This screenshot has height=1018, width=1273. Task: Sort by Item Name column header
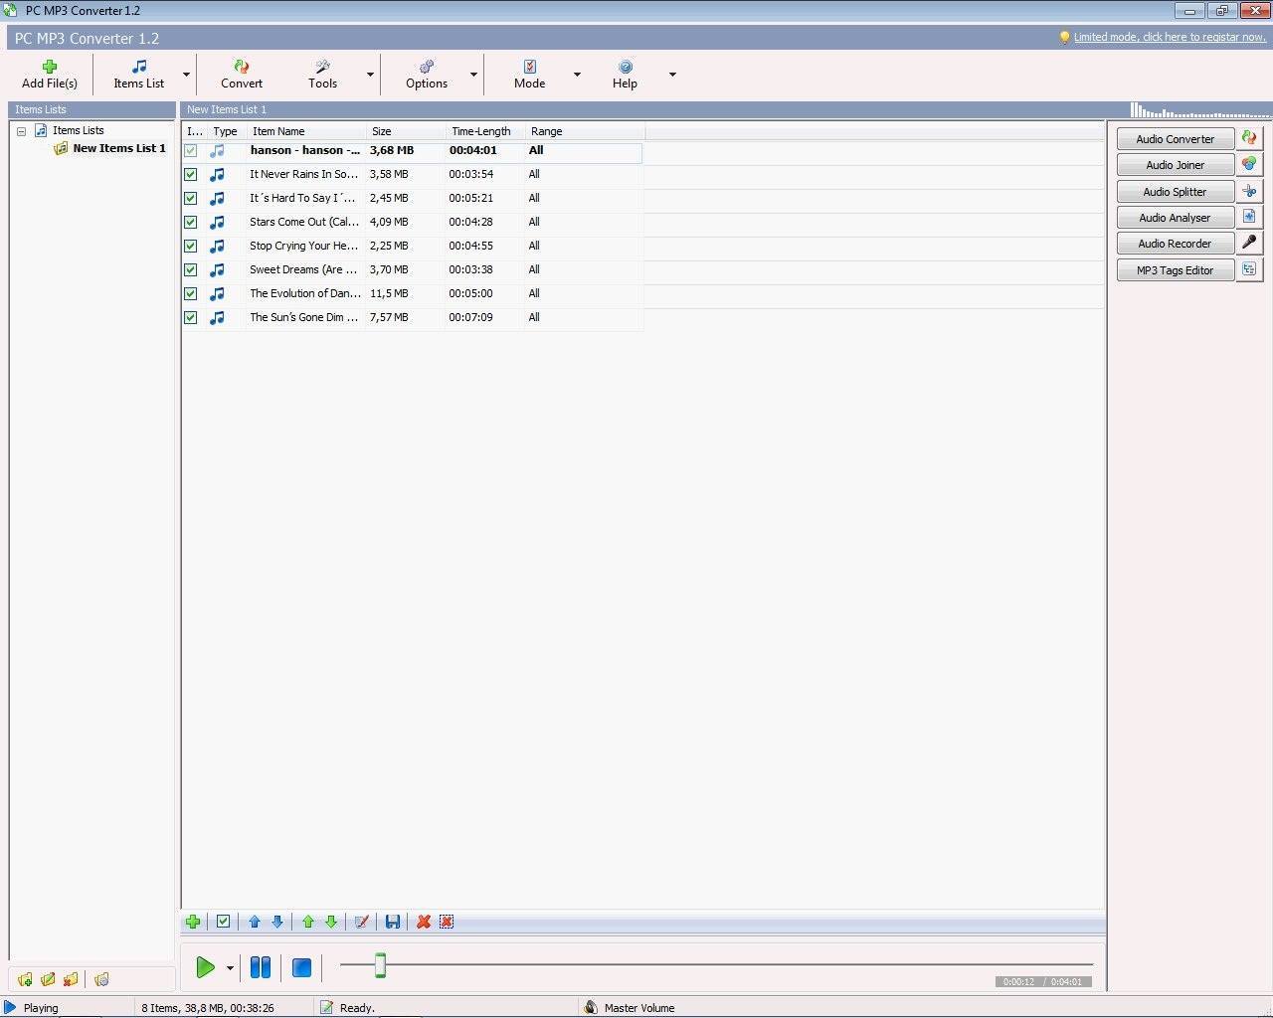click(306, 131)
